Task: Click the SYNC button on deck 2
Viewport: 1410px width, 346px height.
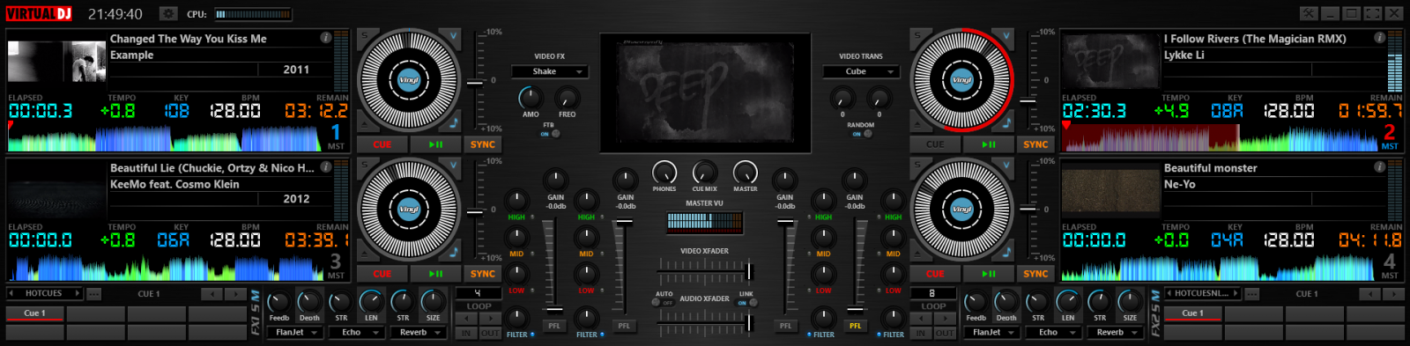Action: pyautogui.click(x=1035, y=144)
